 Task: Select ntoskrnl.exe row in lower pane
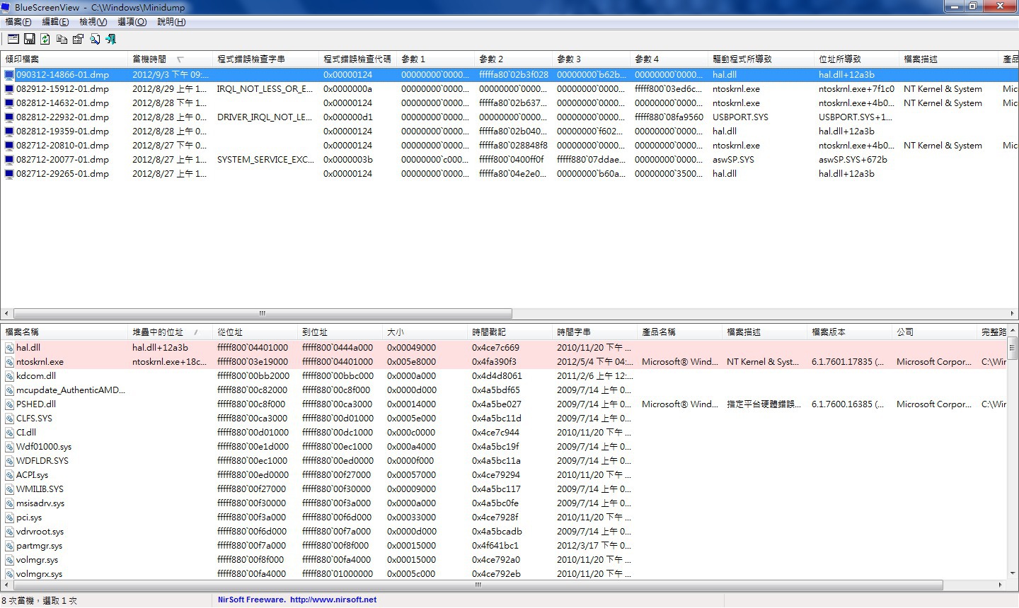(x=40, y=362)
